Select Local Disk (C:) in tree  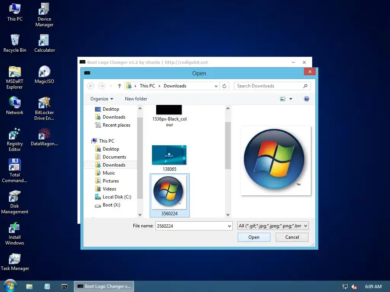[x=113, y=197]
